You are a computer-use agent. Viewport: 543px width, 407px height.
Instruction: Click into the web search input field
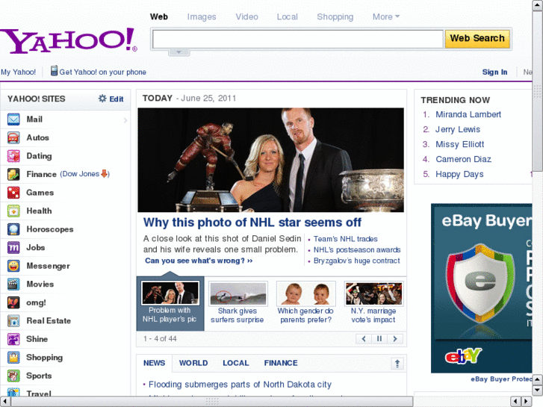tap(298, 38)
